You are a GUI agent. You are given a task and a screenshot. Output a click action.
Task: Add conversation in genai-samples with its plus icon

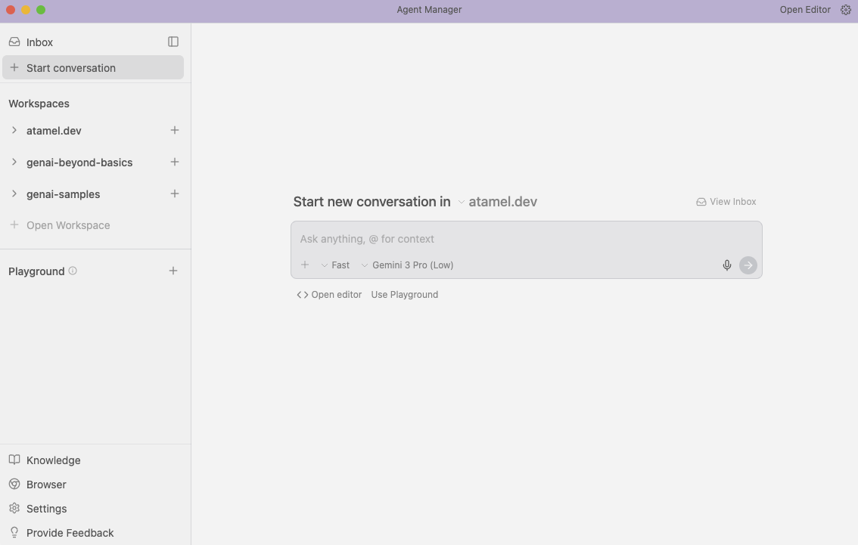[174, 194]
